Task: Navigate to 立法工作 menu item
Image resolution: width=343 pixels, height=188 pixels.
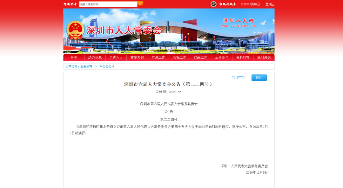Action: (158, 57)
